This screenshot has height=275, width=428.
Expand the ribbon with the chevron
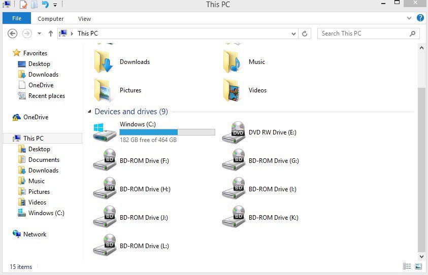tap(409, 18)
